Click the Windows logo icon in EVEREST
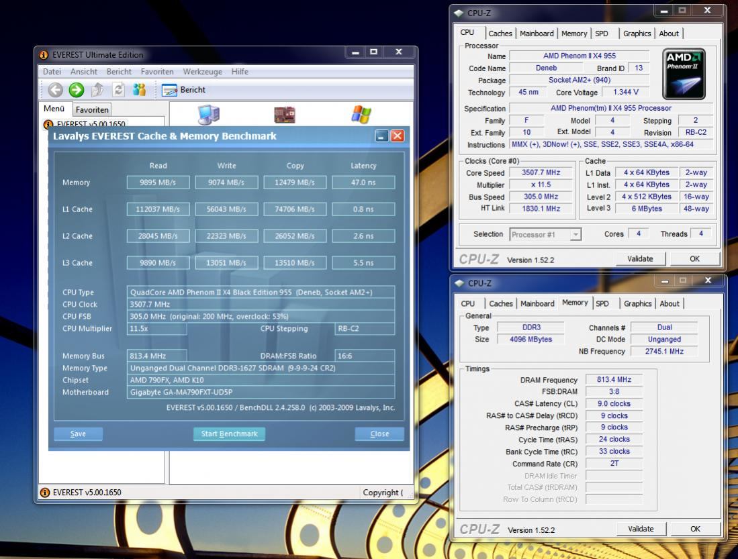Viewport: 738px width, 559px height. pos(361,114)
